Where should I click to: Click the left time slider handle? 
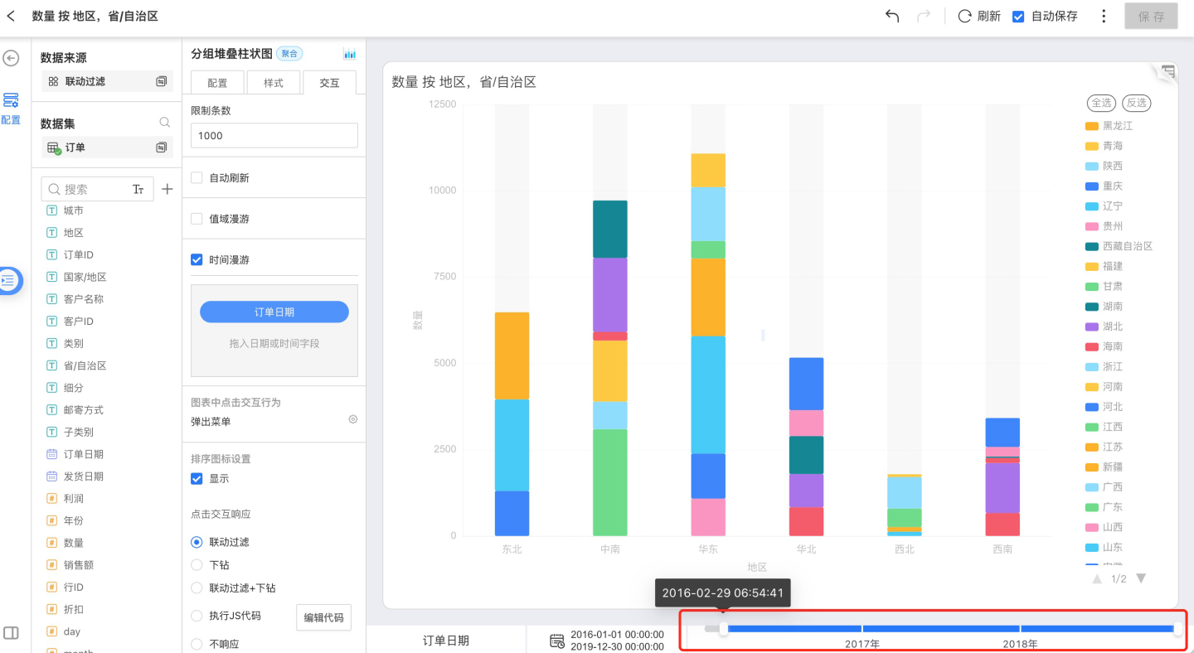(723, 629)
